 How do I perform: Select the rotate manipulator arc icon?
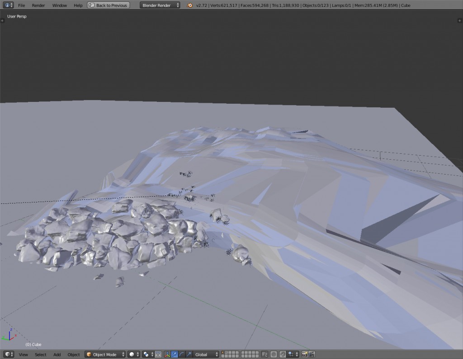point(181,354)
